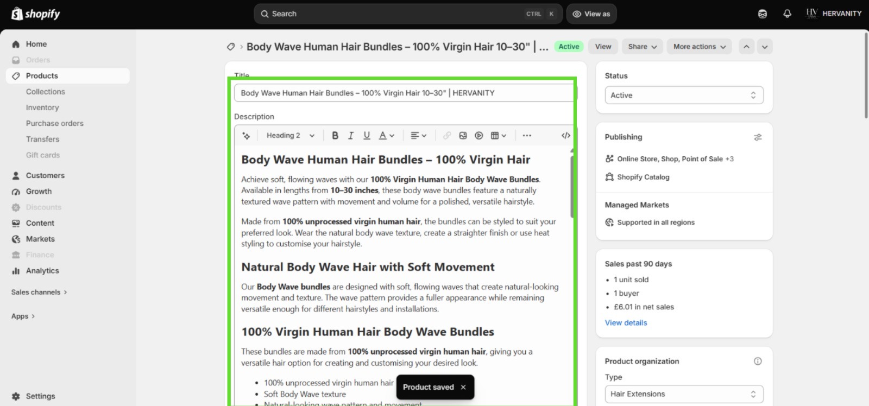Open the Sidekick assistant icon

coord(763,14)
